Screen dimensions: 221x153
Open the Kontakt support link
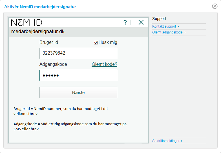click(x=165, y=26)
